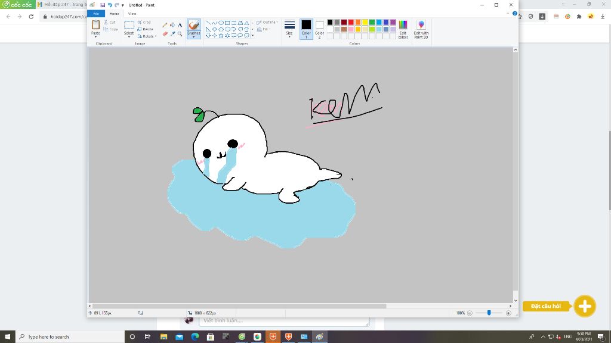
Task: Open the Outline dropdown
Action: click(267, 23)
